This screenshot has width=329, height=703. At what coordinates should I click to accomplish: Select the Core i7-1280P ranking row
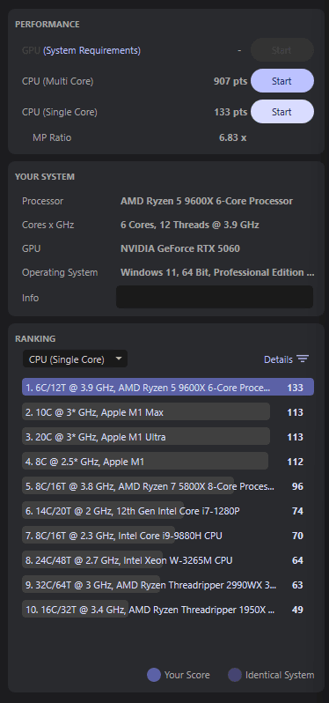(x=168, y=511)
